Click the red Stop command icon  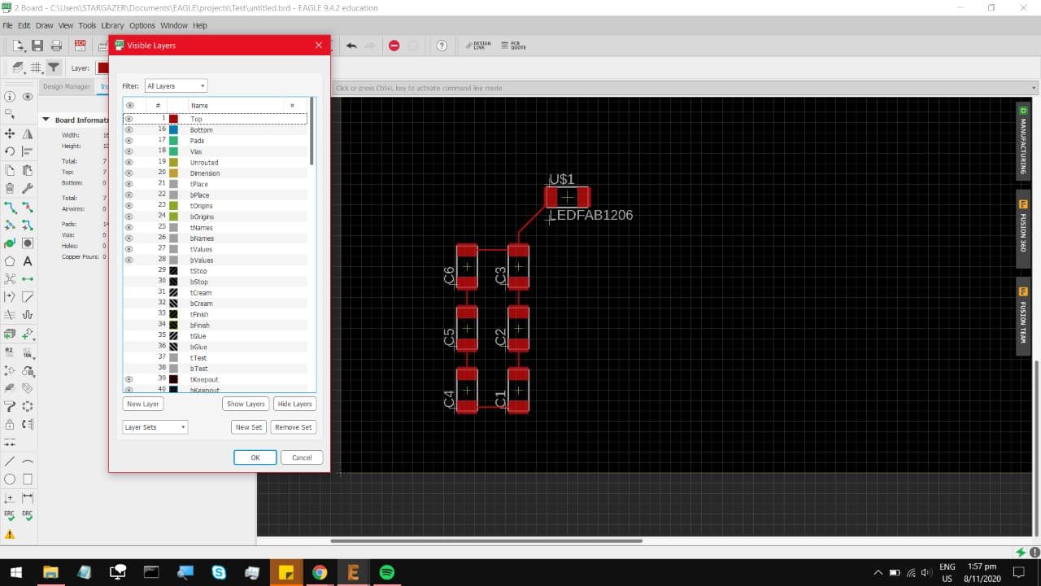(394, 46)
